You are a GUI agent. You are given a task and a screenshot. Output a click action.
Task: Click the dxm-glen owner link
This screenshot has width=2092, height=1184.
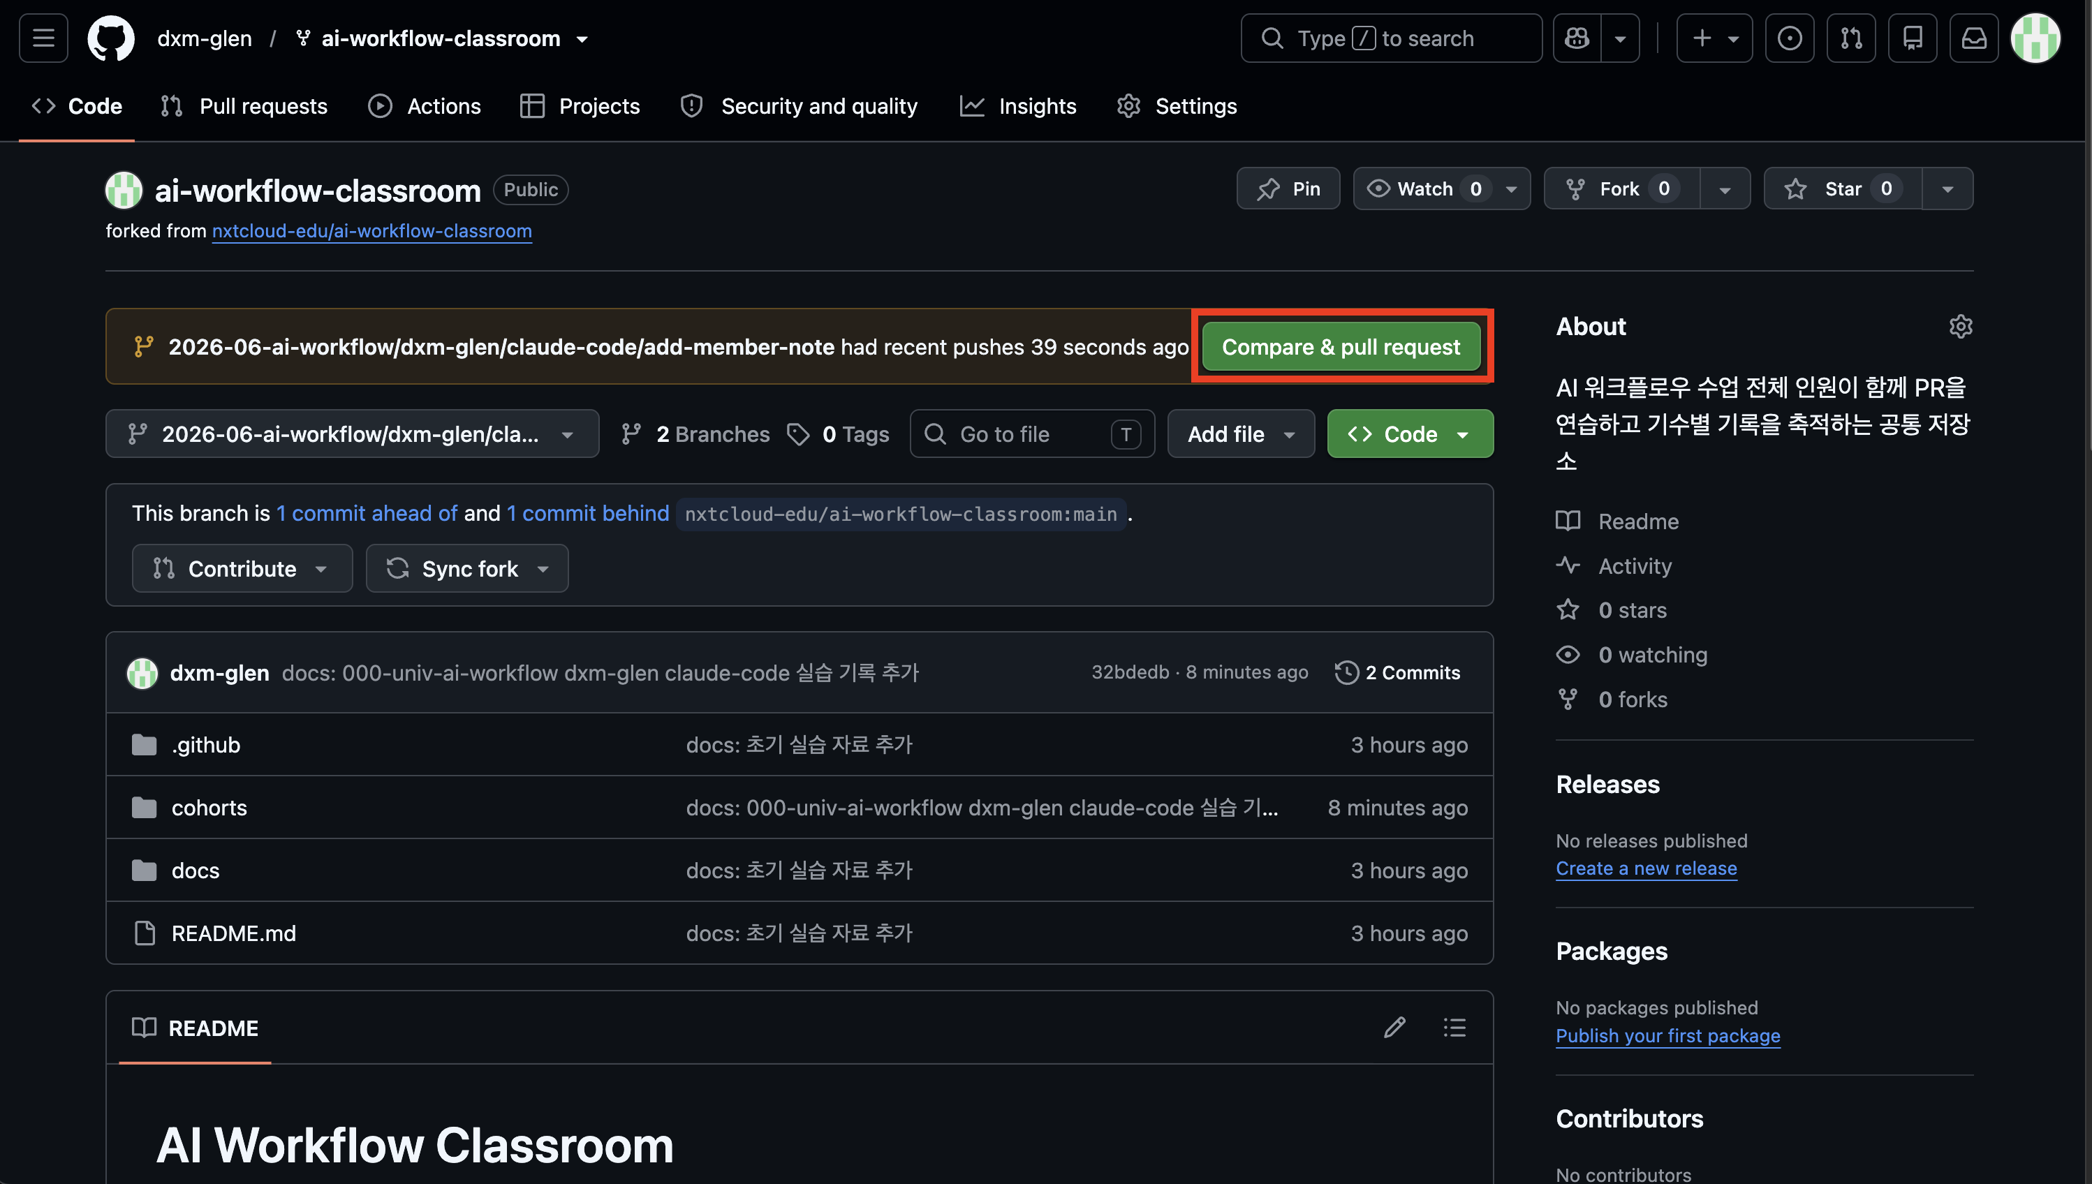(x=204, y=38)
